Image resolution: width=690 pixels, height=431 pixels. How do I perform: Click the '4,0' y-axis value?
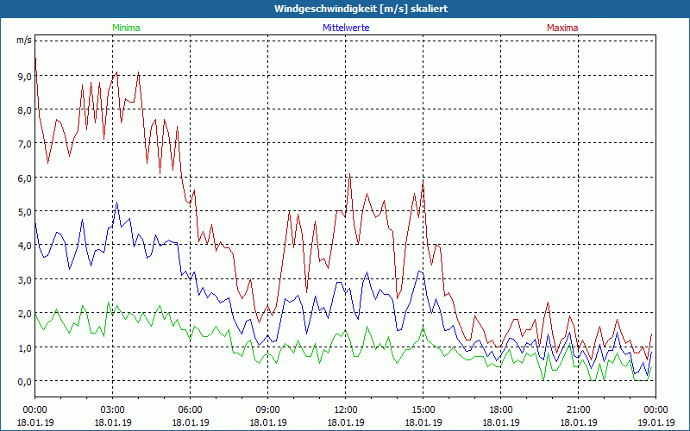pyautogui.click(x=25, y=246)
